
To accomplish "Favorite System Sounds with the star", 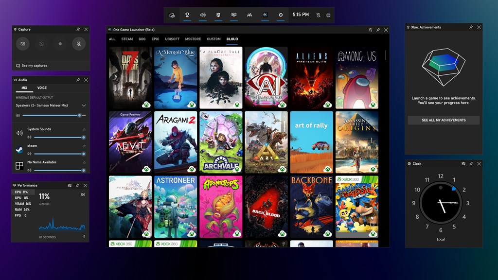I will pyautogui.click(x=84, y=129).
